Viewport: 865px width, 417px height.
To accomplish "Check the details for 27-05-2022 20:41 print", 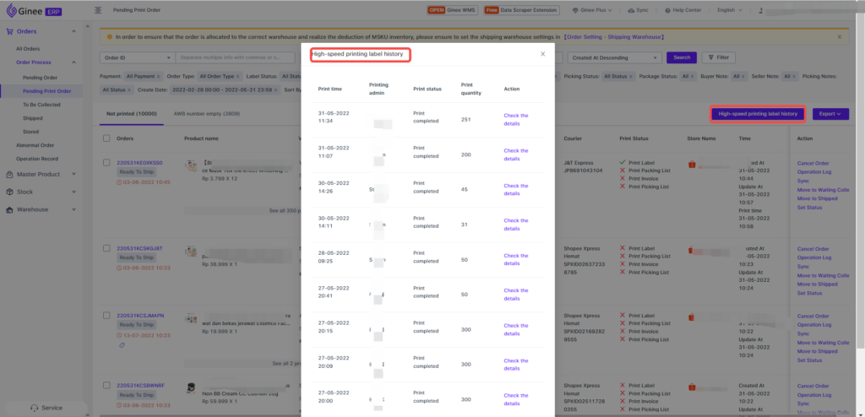I will tap(516, 295).
